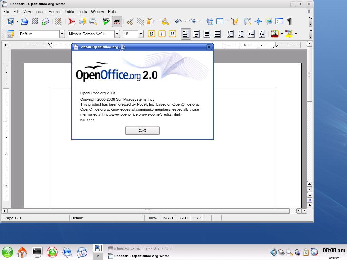
Task: Click the Redo arrow icon
Action: 192,21
